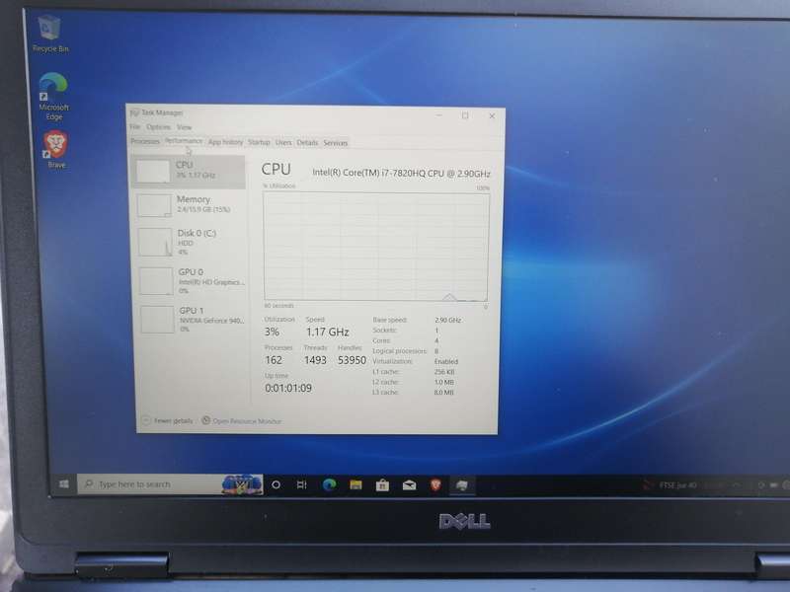Click the 3% utilization value
Viewport: 790px width, 592px height.
pos(273,332)
